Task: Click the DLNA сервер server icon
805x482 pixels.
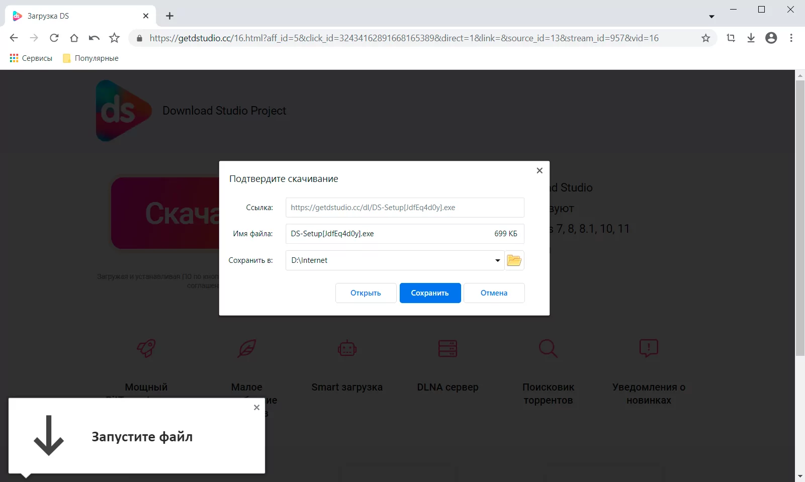Action: pos(448,348)
